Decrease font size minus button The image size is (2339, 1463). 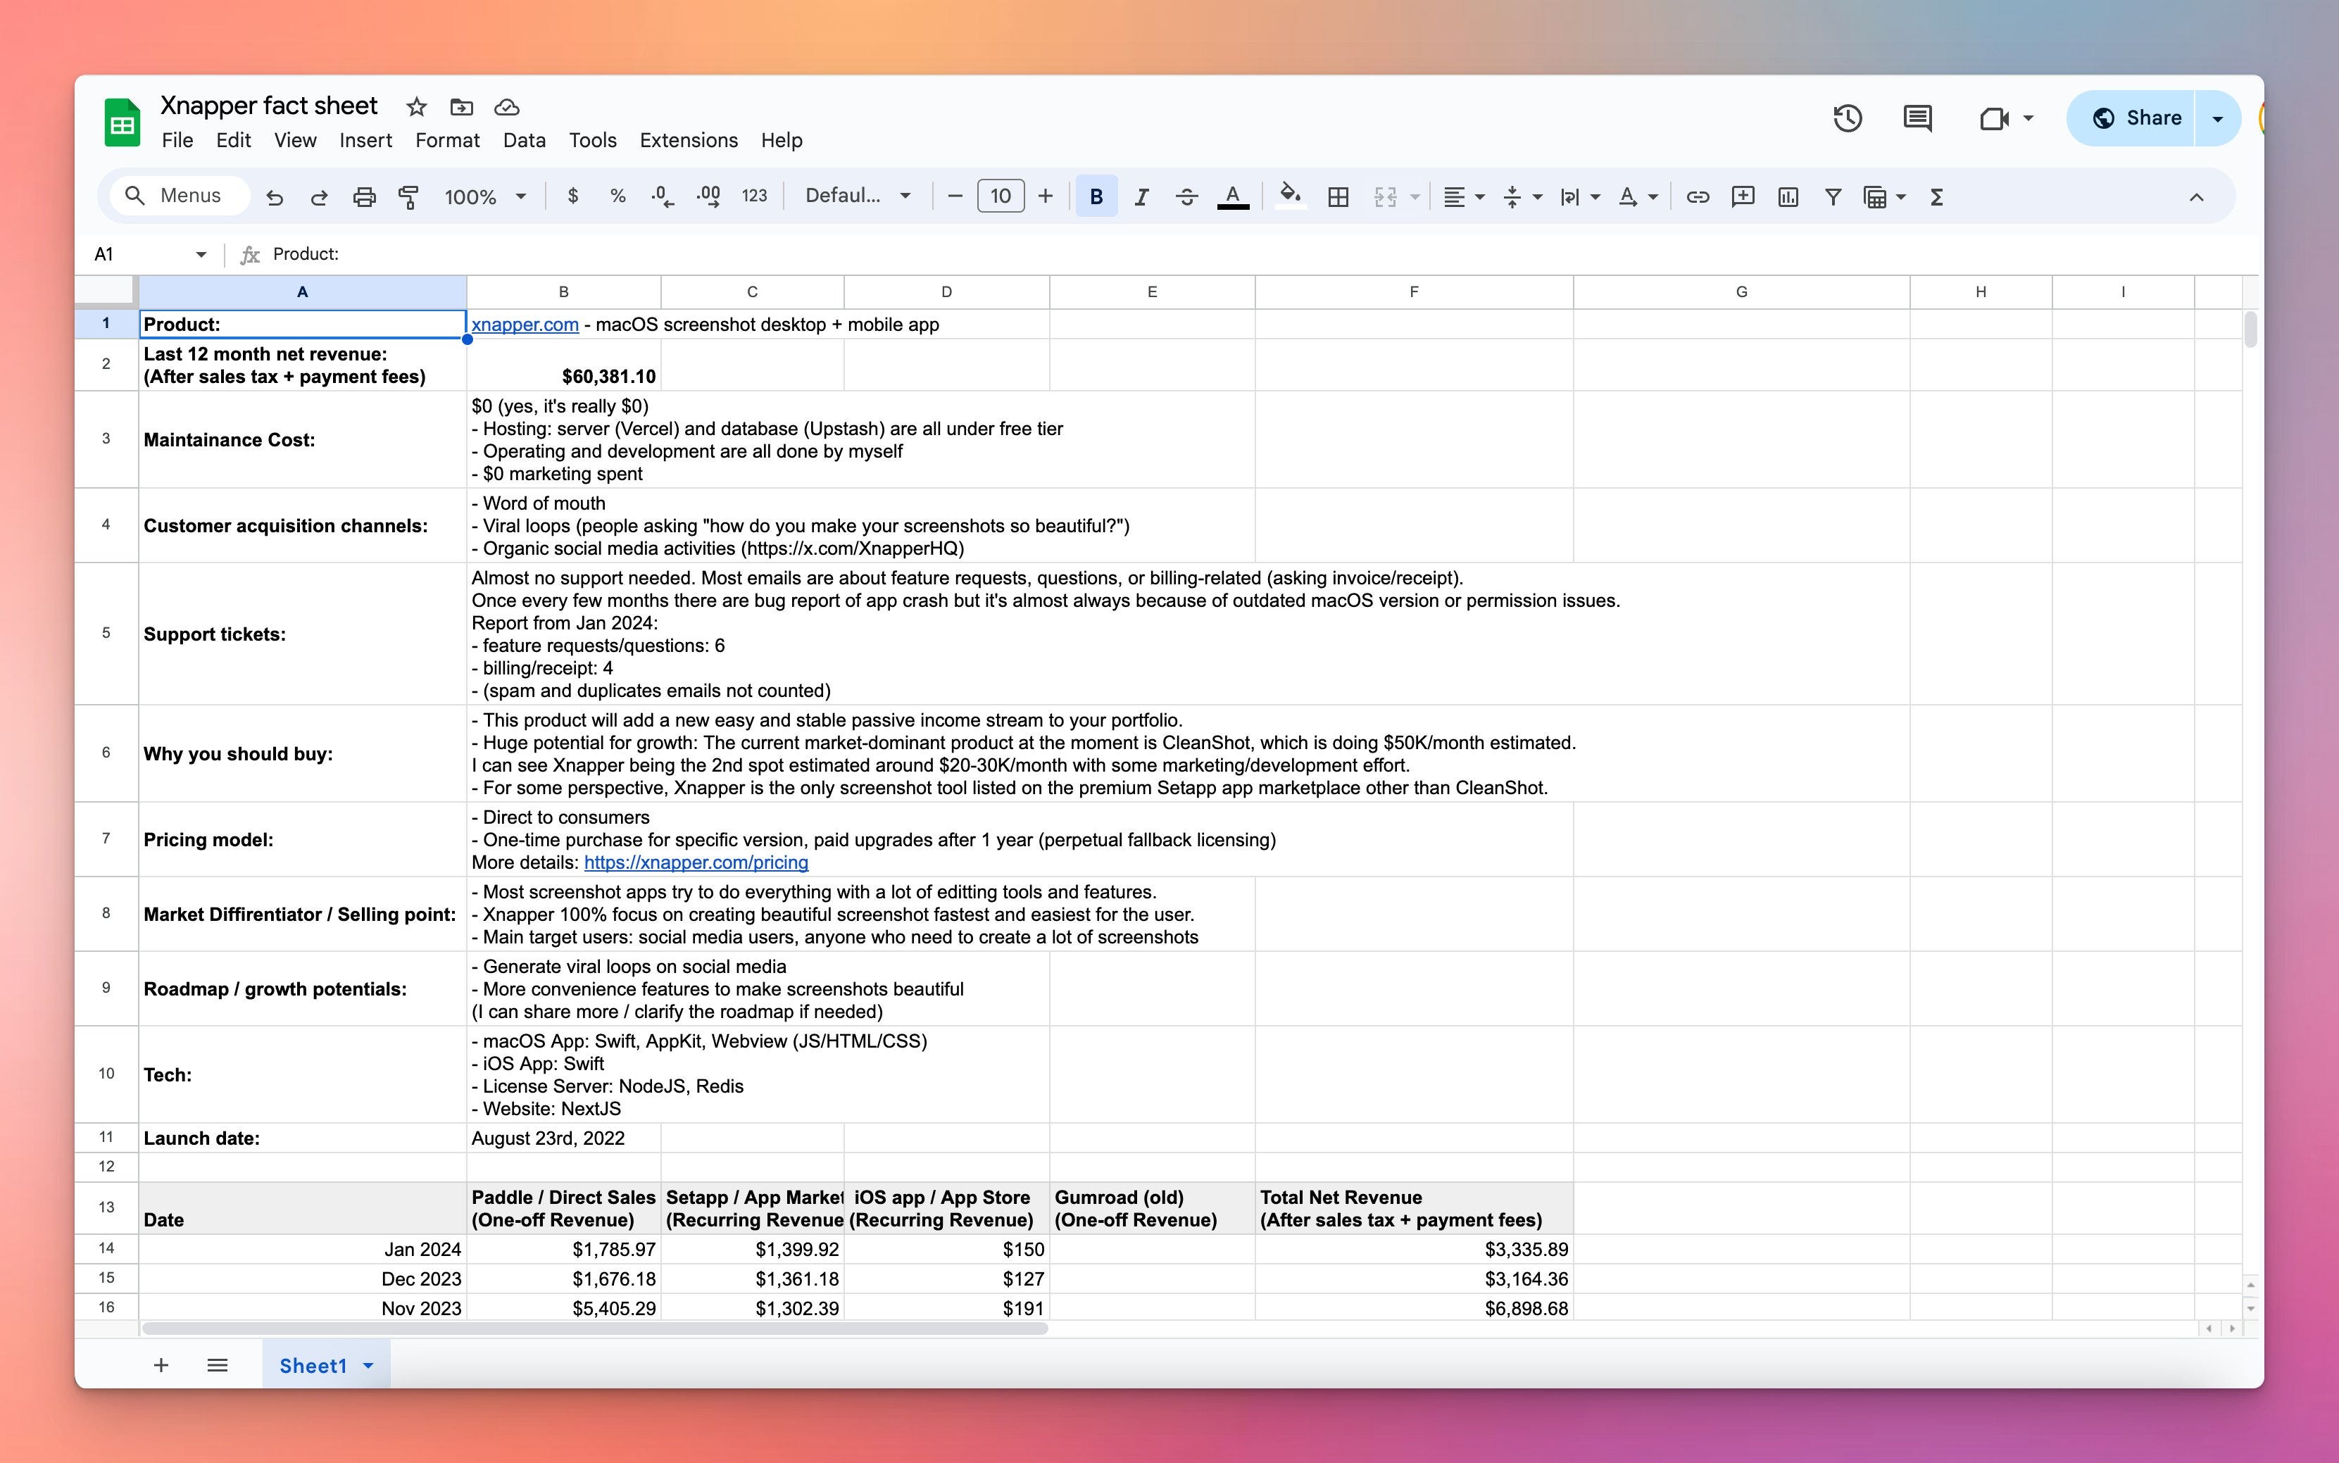pyautogui.click(x=955, y=196)
